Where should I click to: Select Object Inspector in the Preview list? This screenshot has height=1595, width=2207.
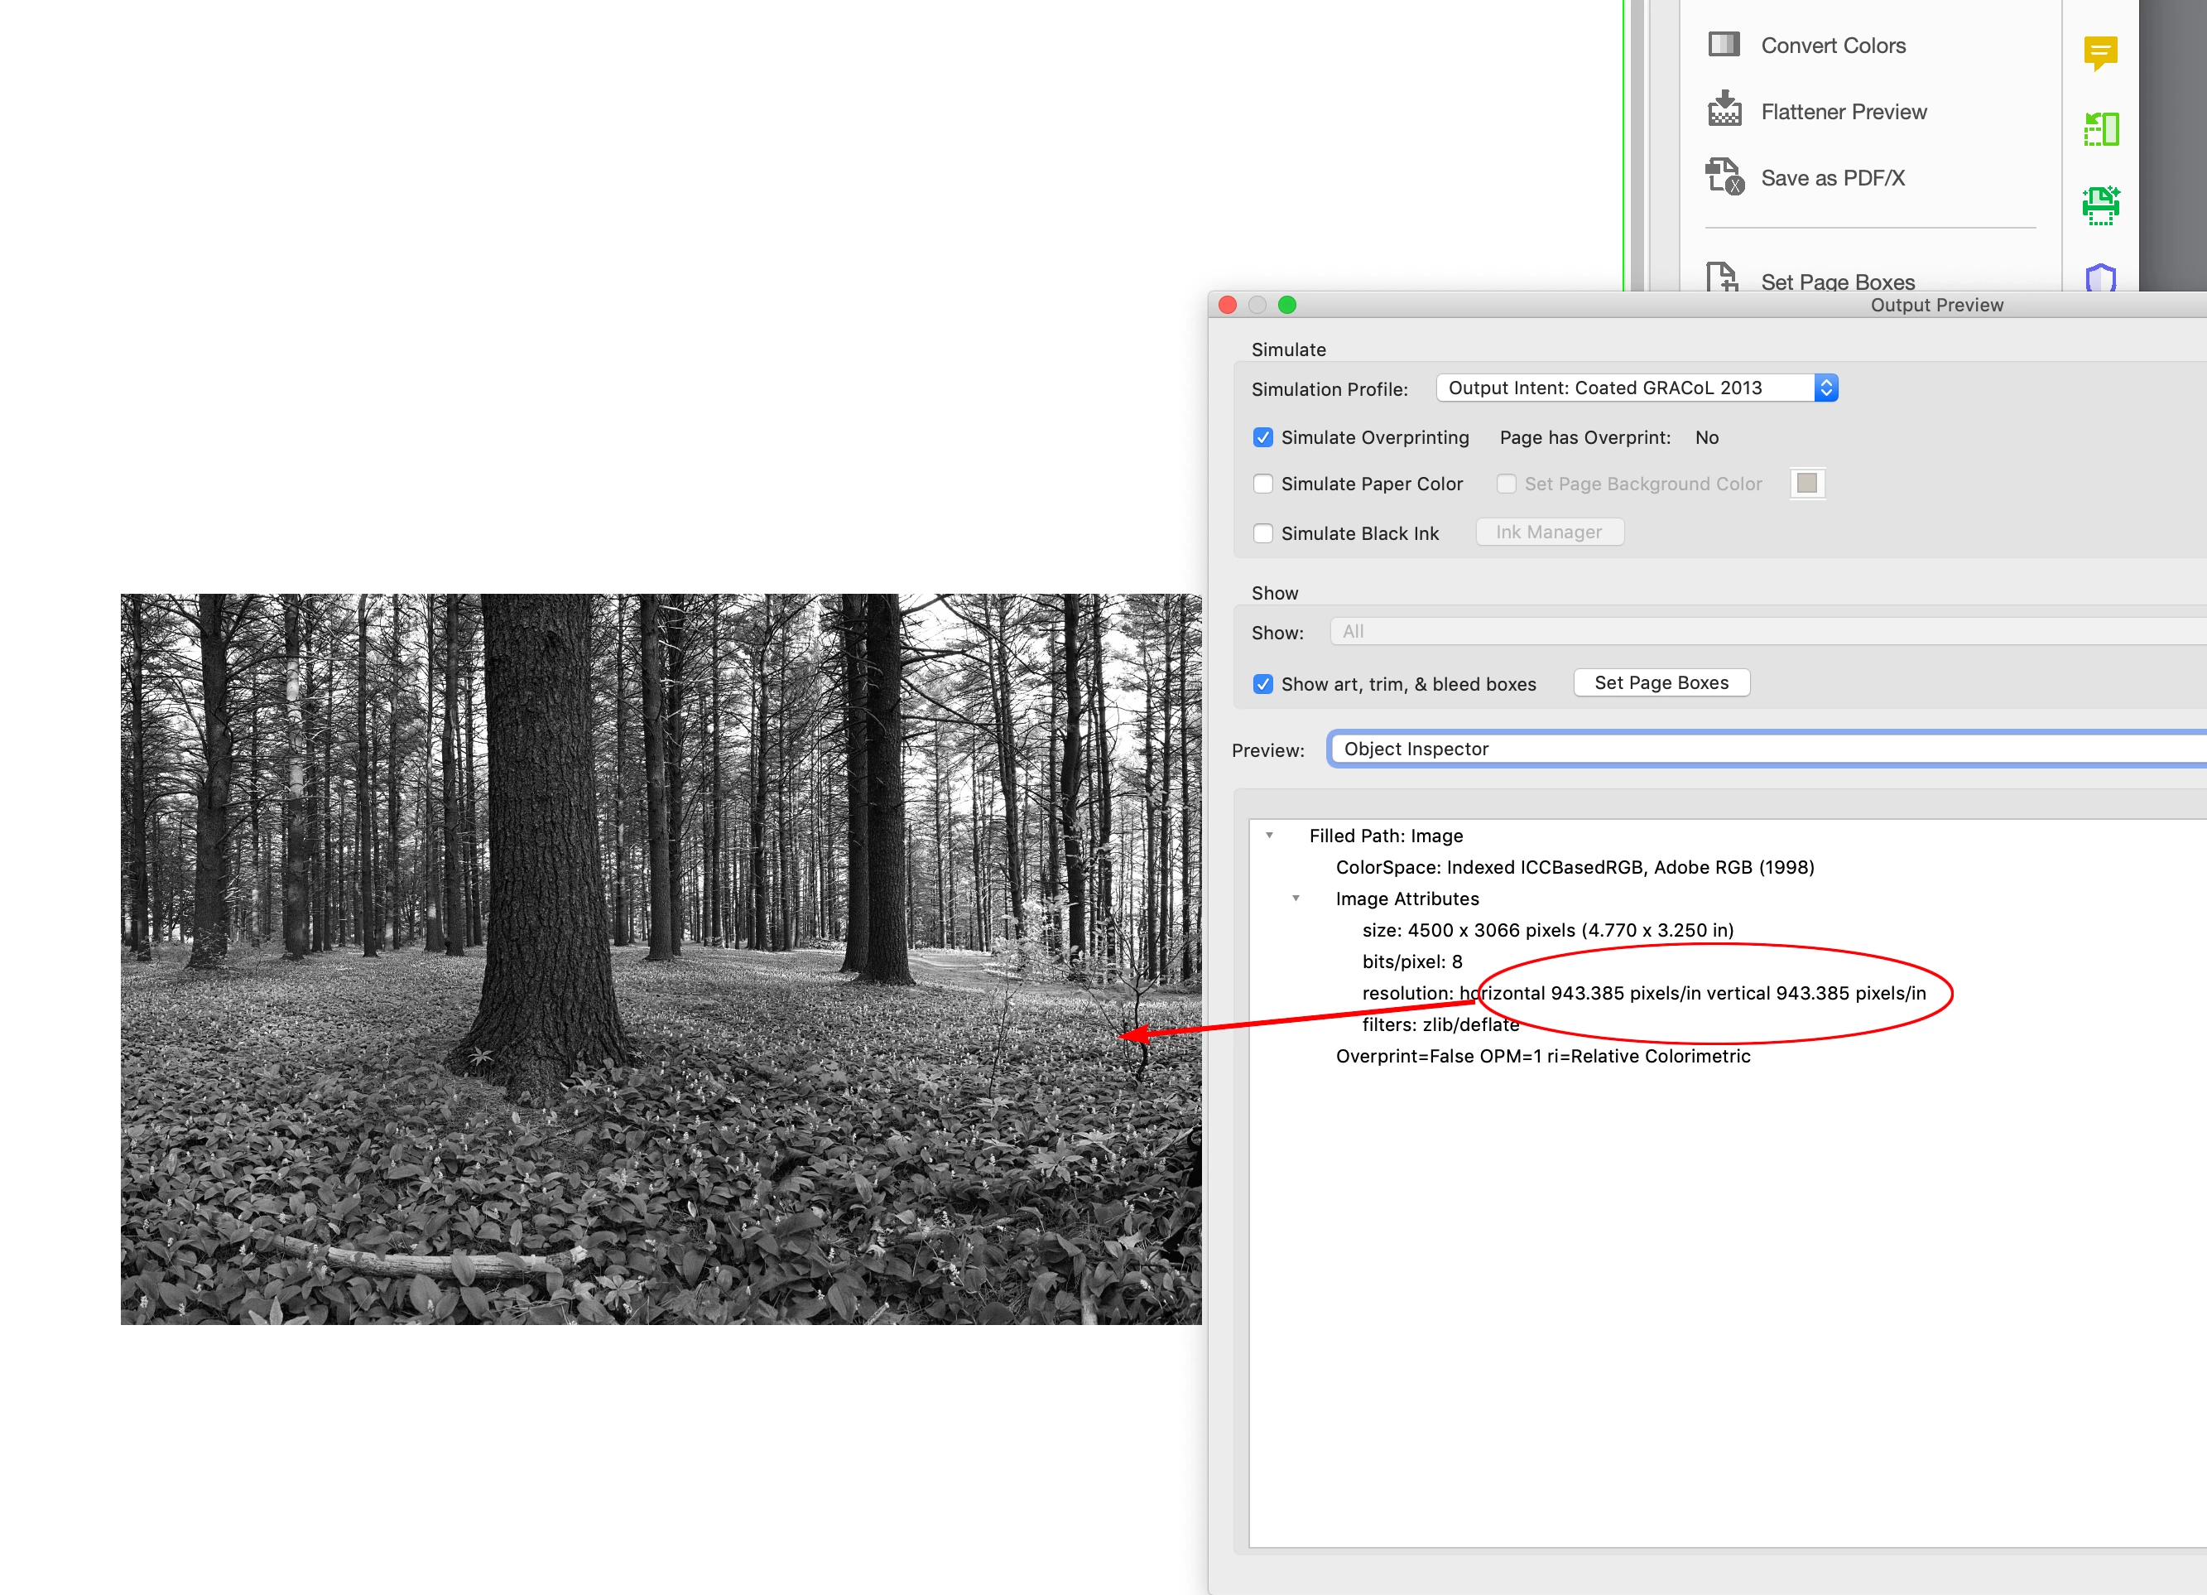pos(1416,749)
